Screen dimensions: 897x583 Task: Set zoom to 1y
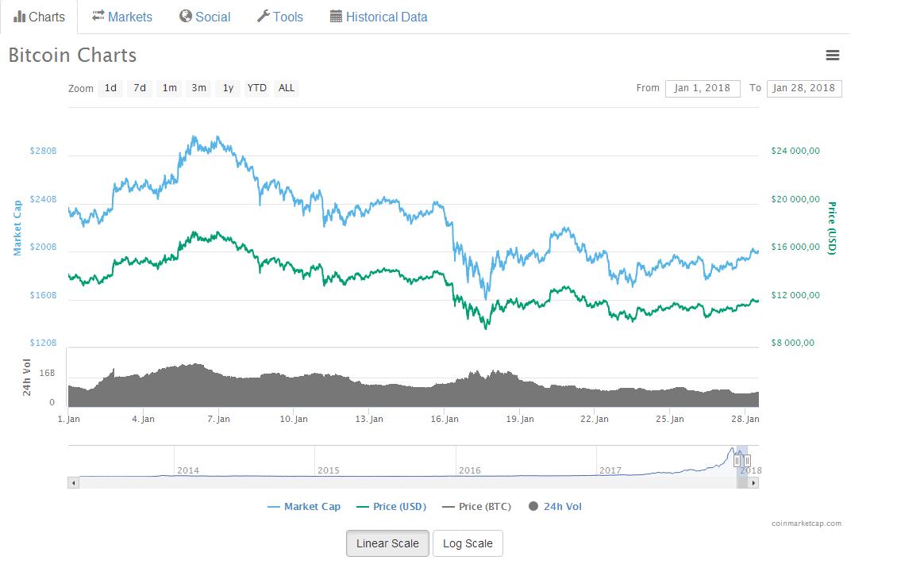pyautogui.click(x=228, y=88)
